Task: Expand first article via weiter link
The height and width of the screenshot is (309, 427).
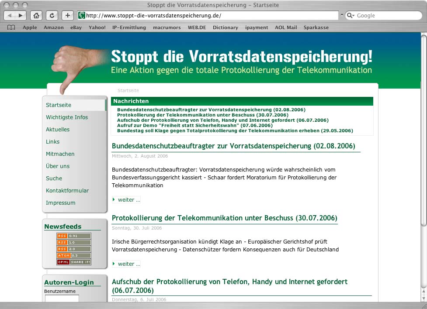Action: (x=128, y=200)
